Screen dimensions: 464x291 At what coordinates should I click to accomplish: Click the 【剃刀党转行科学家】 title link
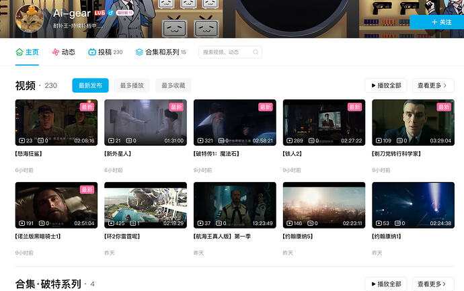pos(397,154)
